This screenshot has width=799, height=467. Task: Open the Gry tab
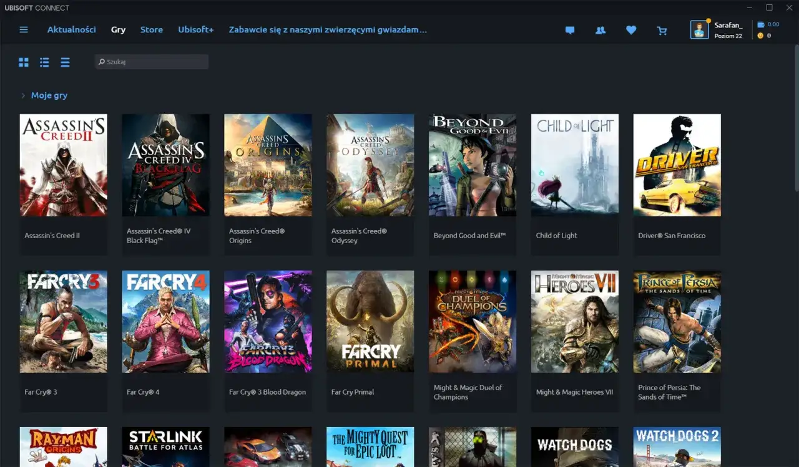[x=118, y=29]
